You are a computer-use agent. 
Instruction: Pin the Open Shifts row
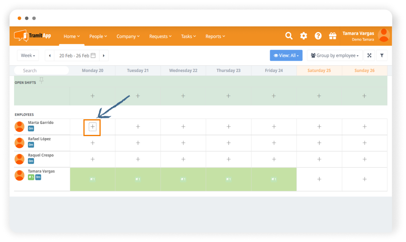coord(42,80)
